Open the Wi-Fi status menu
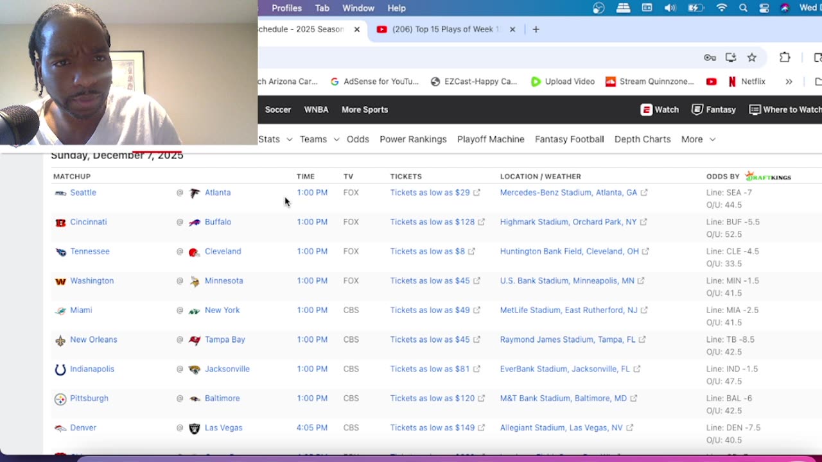Screen dimensions: 822x462 722,8
